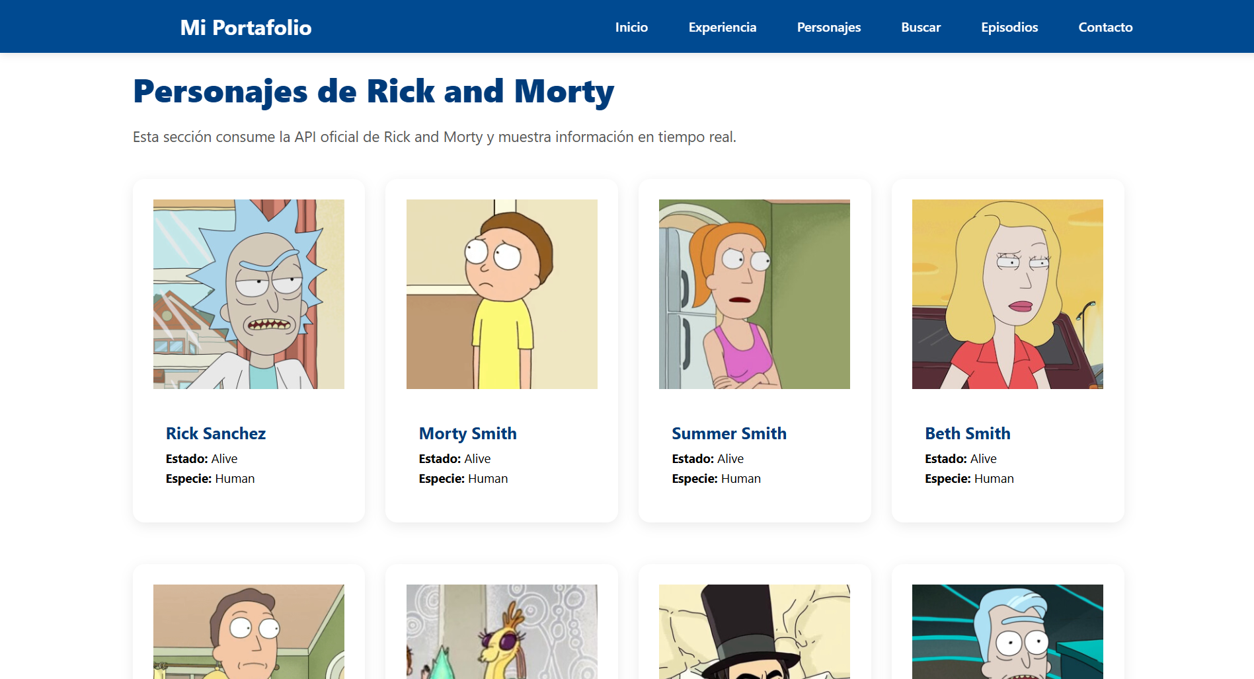The width and height of the screenshot is (1254, 679).
Task: Select the Morty Smith card title
Action: point(467,433)
